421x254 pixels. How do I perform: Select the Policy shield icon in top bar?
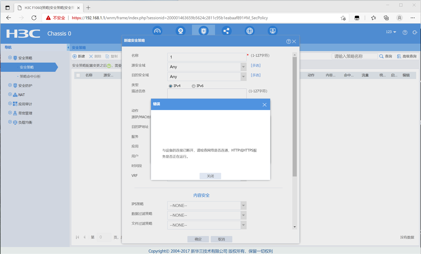[x=204, y=31]
